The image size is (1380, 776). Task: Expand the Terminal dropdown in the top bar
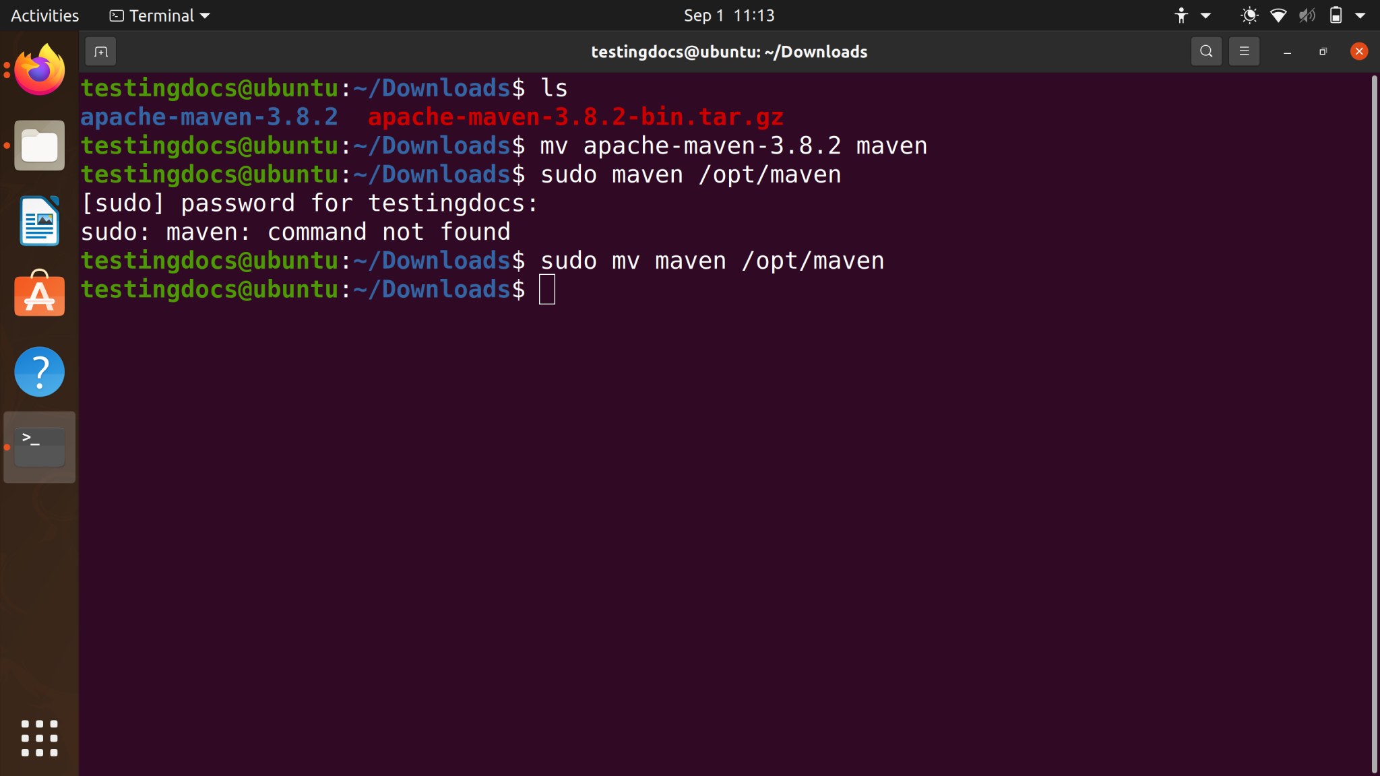204,15
